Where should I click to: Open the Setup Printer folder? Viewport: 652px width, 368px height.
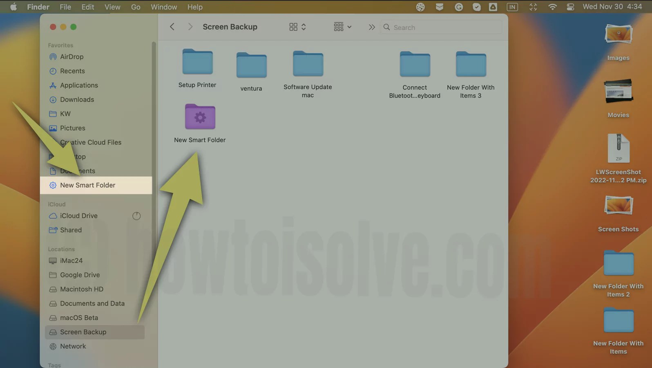[197, 62]
